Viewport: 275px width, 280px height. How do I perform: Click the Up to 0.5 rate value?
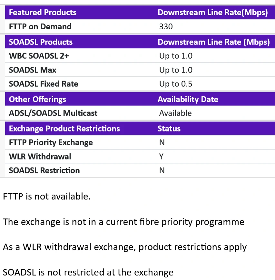click(x=175, y=84)
